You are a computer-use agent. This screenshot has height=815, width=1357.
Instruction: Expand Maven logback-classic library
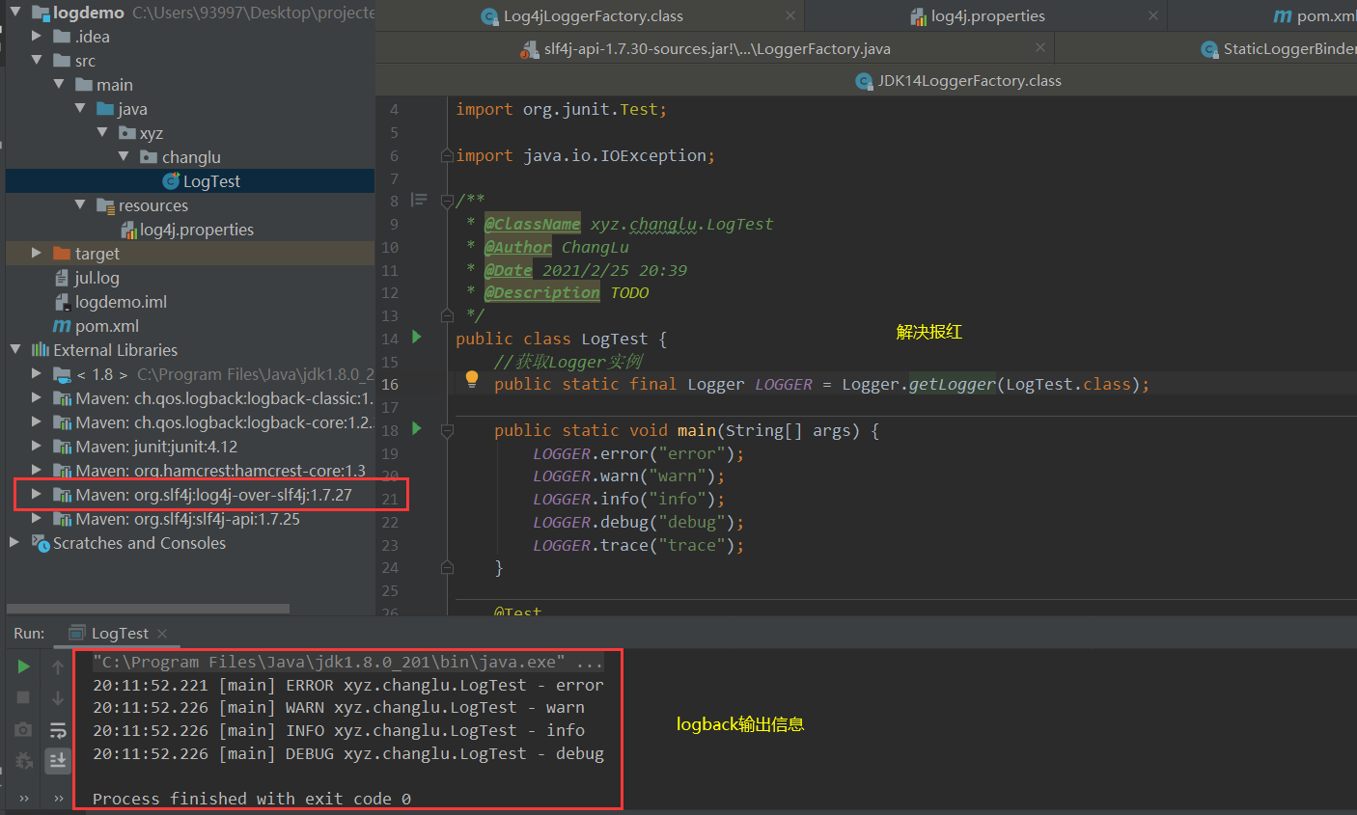pos(37,397)
